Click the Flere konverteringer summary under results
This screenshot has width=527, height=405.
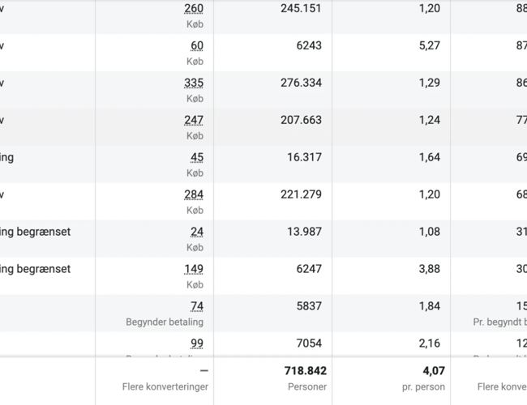pos(165,387)
